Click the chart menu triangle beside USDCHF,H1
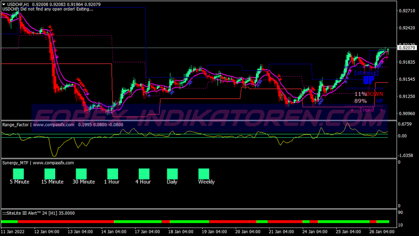This screenshot has width=419, height=236. tap(4, 4)
